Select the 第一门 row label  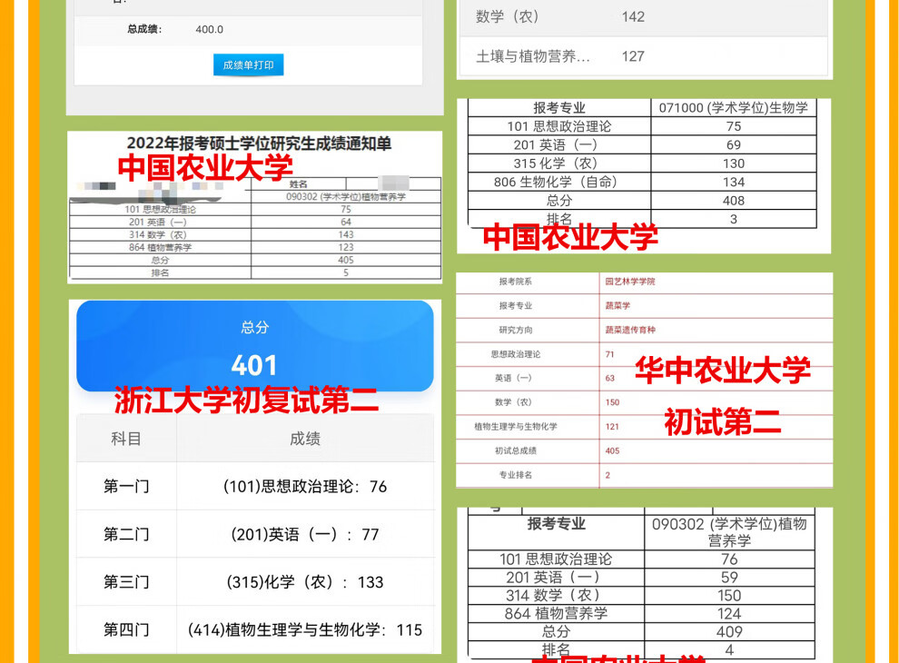pos(126,487)
